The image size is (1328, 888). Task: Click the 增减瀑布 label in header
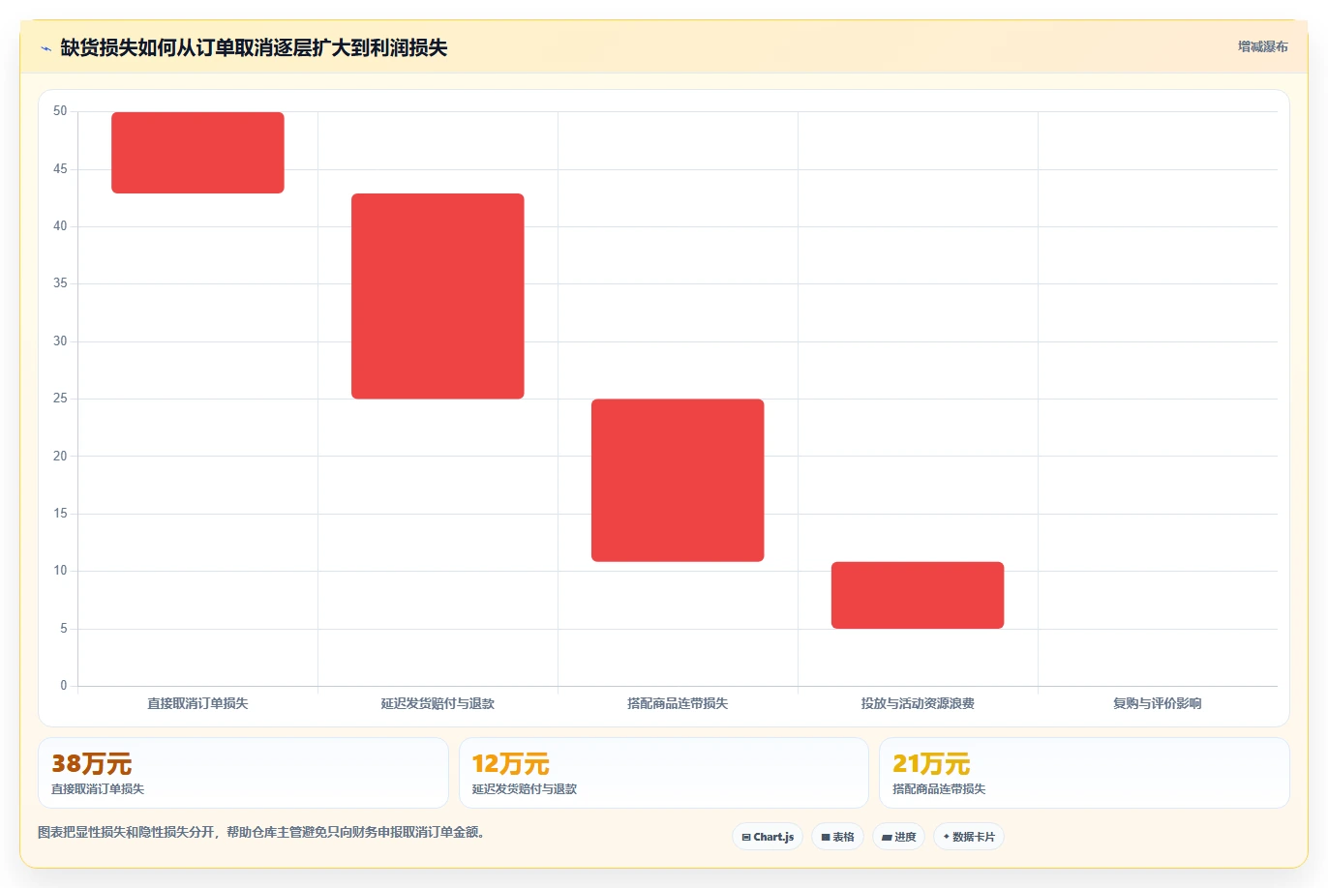coord(1262,46)
